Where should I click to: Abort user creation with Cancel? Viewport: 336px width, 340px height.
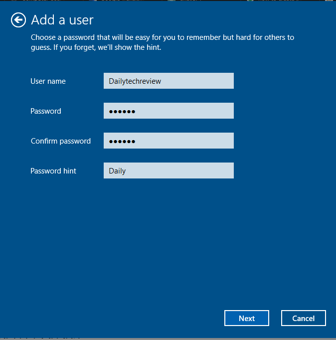[304, 318]
